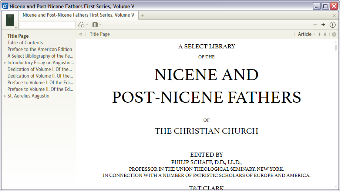The height and width of the screenshot is (191, 340).
Task: Click "THE CHRISTIAN CHURCH" text
Action: click(x=206, y=131)
